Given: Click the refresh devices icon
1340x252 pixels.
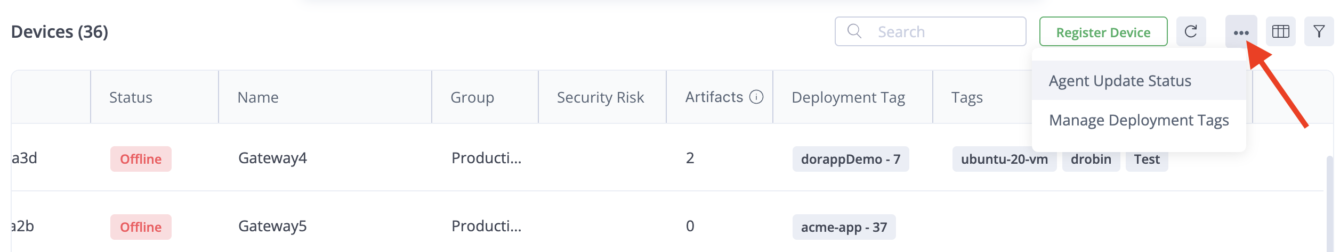Looking at the screenshot, I should pyautogui.click(x=1191, y=32).
